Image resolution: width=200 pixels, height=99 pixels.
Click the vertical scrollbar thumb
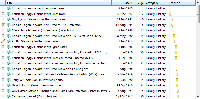click(x=198, y=14)
